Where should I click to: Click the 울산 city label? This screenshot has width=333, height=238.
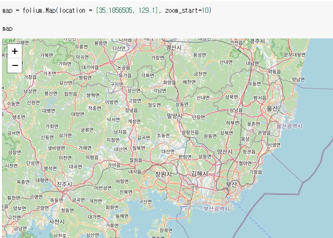pyautogui.click(x=272, y=109)
